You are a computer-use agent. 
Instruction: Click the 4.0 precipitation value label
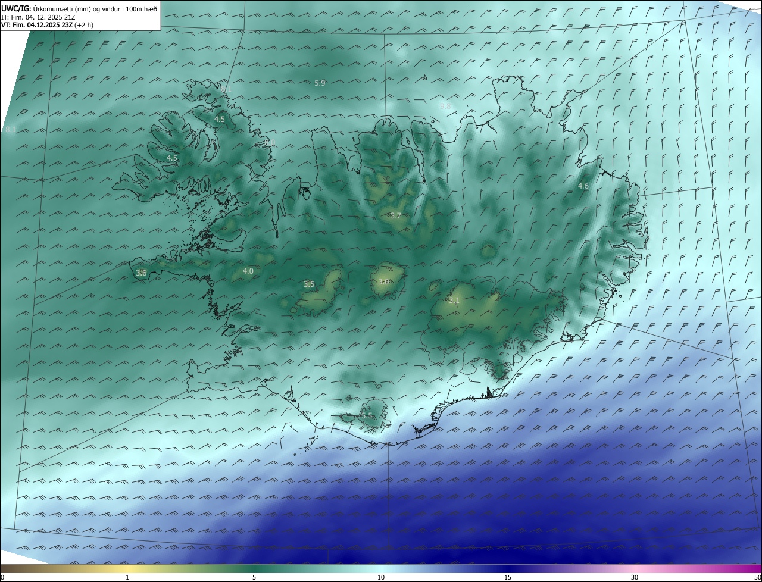[x=248, y=271]
